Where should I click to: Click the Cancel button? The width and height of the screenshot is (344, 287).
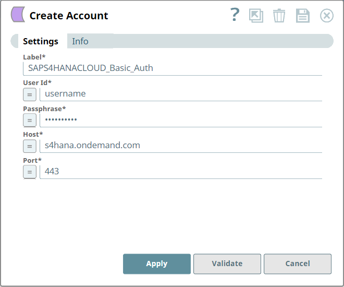pos(298,264)
